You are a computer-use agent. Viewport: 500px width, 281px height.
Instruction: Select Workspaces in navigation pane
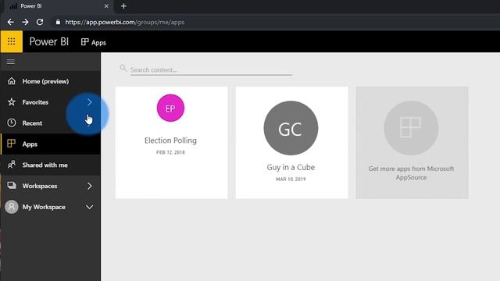coord(50,186)
